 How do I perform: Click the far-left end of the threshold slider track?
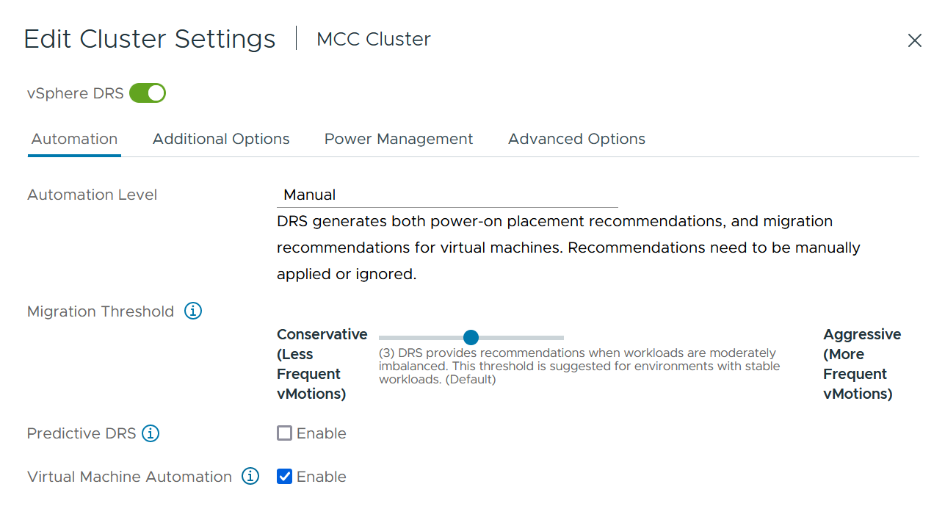coord(381,337)
